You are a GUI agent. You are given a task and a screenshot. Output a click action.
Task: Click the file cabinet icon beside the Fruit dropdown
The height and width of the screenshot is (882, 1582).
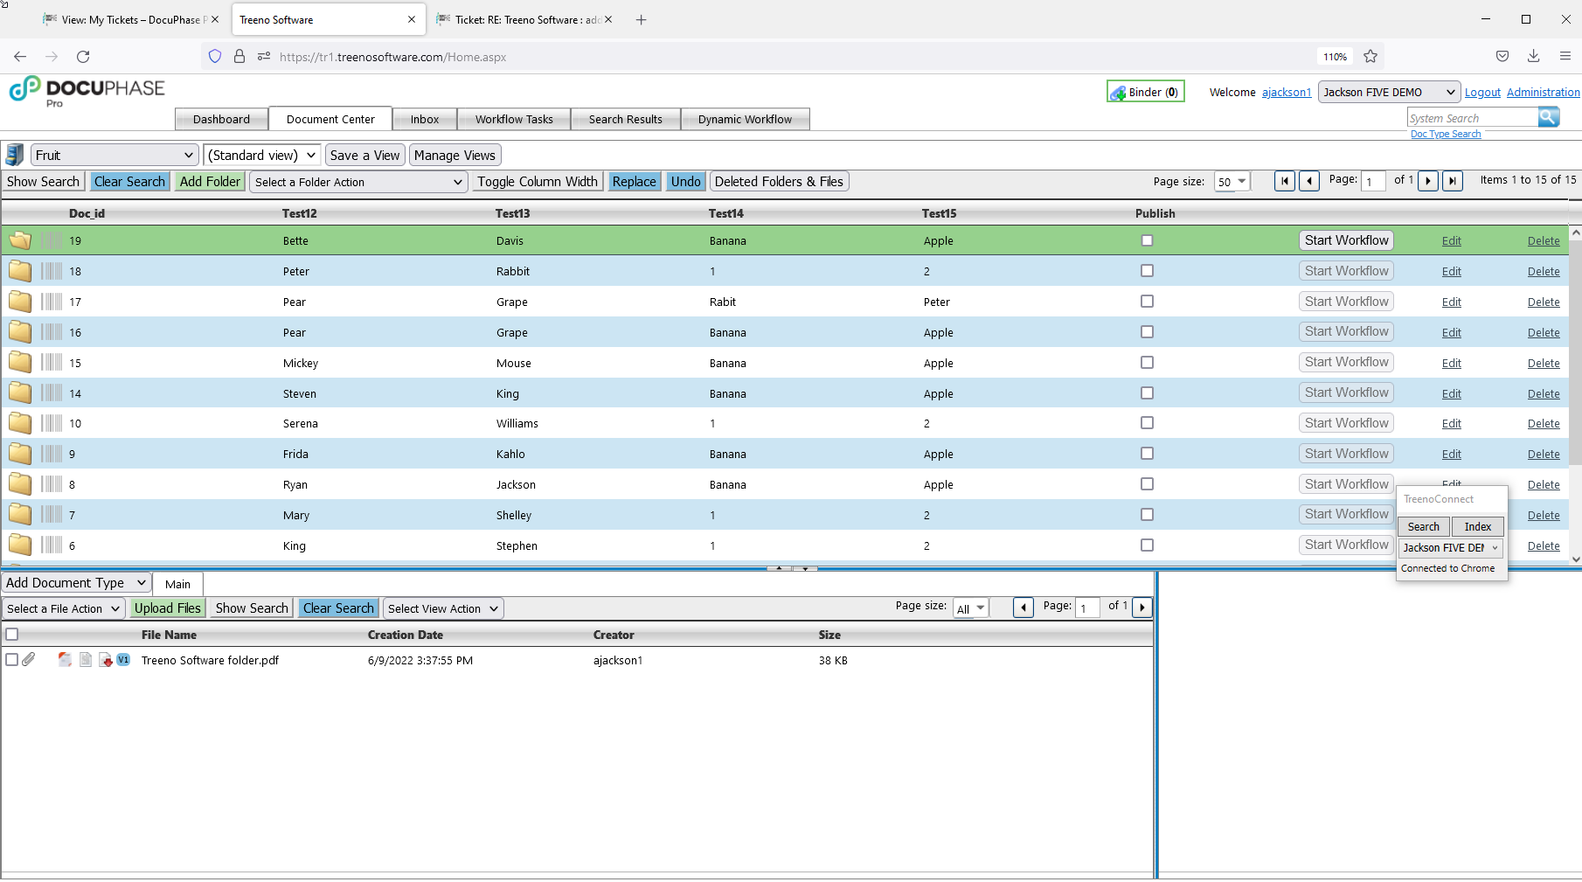click(x=13, y=154)
